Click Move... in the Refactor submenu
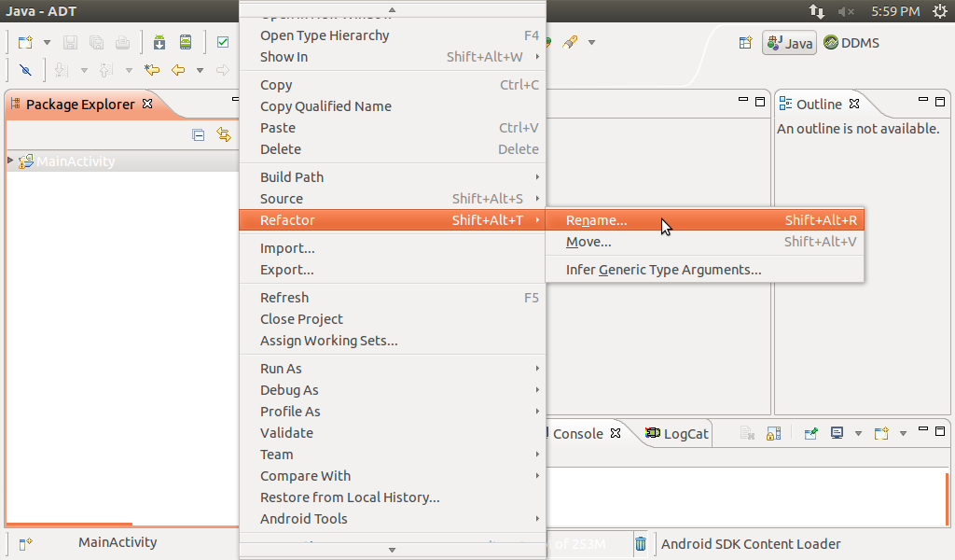Screen dimensions: 955x560 point(705,242)
